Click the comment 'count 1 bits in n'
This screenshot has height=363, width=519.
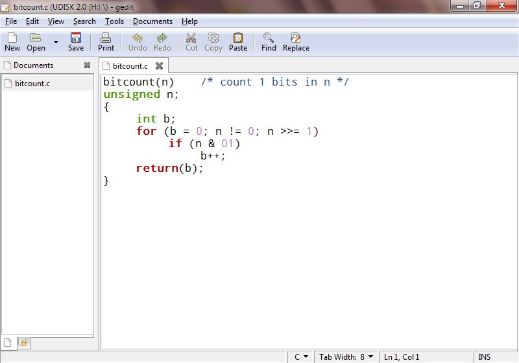275,82
